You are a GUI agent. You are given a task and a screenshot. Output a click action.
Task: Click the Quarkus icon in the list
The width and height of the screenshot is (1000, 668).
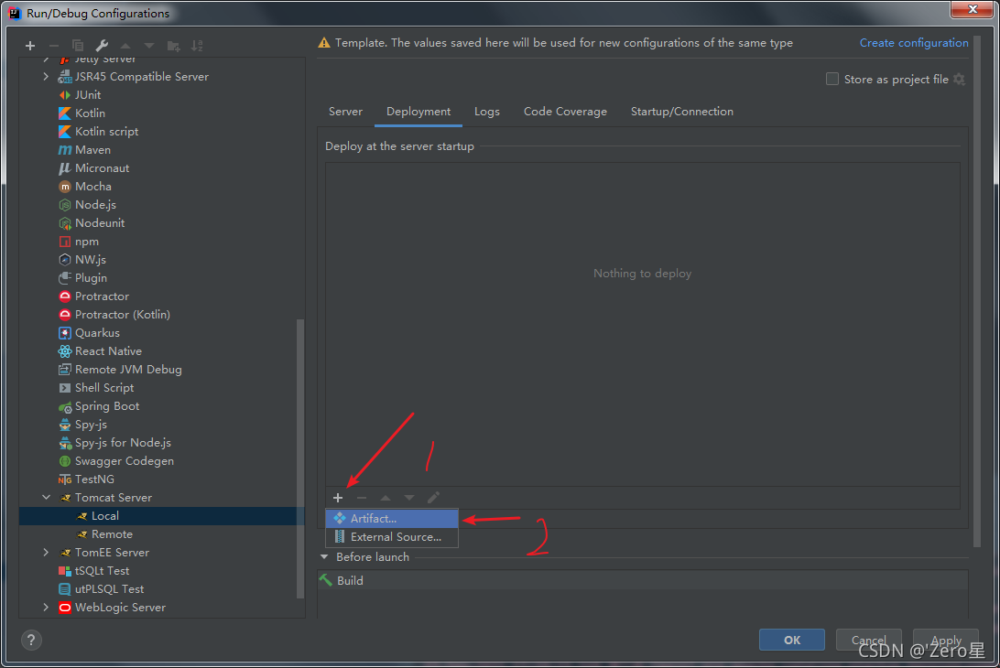coord(64,333)
